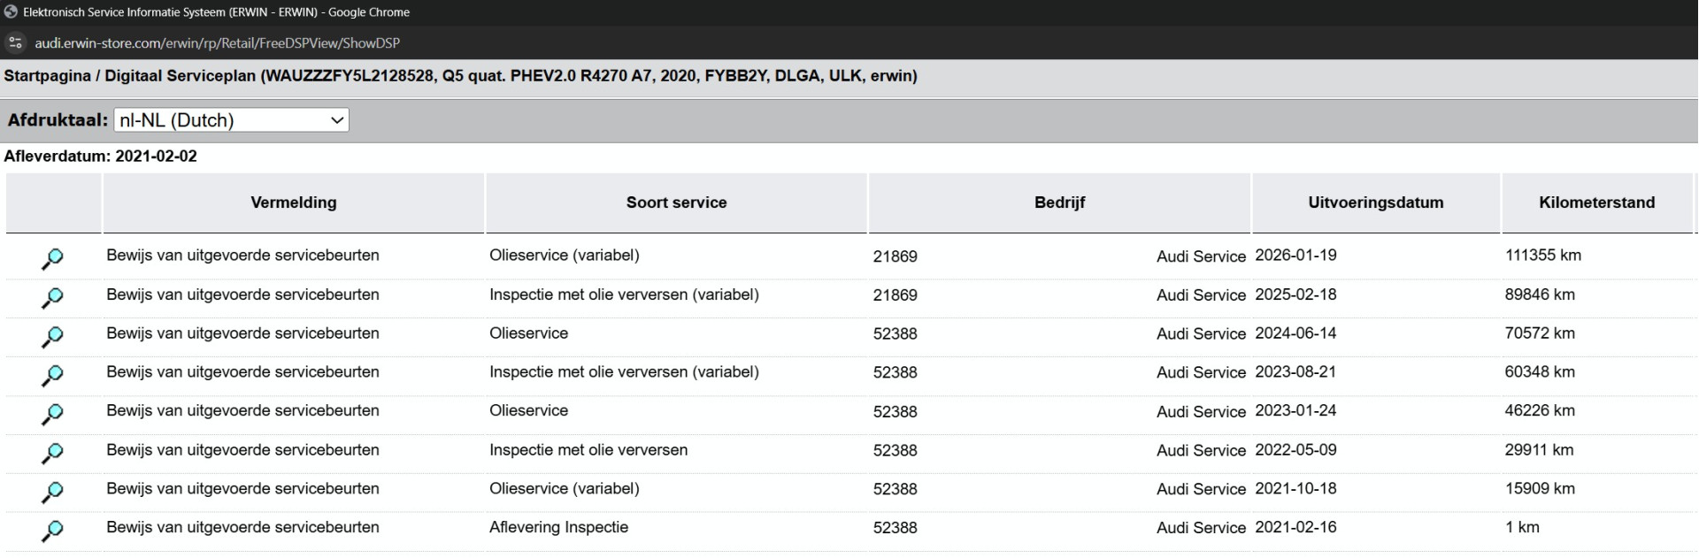Open the Afdruktaal language dropdown

click(x=231, y=120)
